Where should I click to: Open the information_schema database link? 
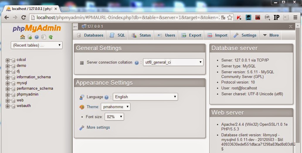click(34, 77)
